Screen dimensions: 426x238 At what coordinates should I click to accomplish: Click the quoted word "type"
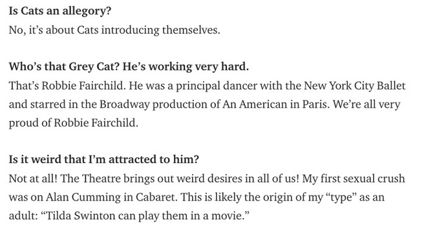[341, 197]
